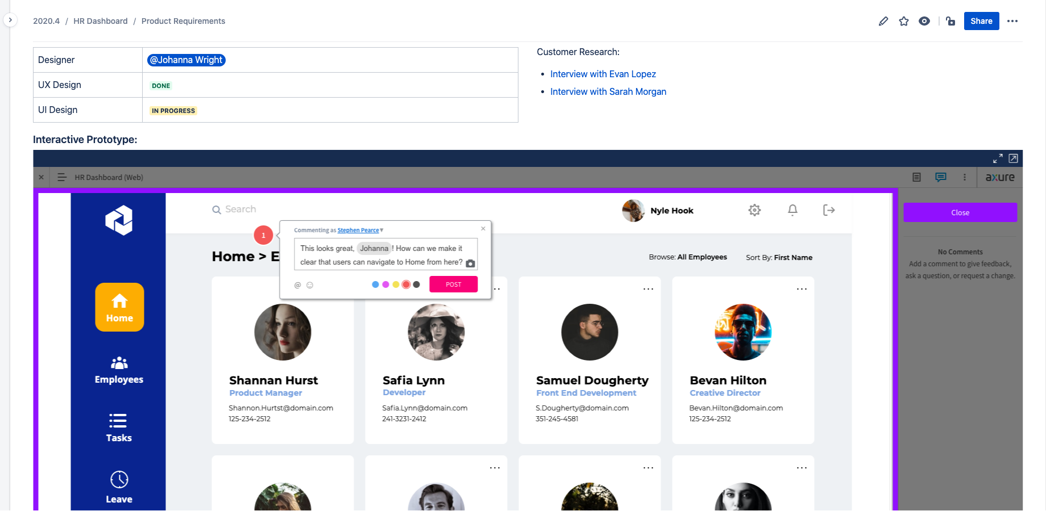1046x511 pixels.
Task: Pick the yellow comment pin color
Action: pos(396,284)
